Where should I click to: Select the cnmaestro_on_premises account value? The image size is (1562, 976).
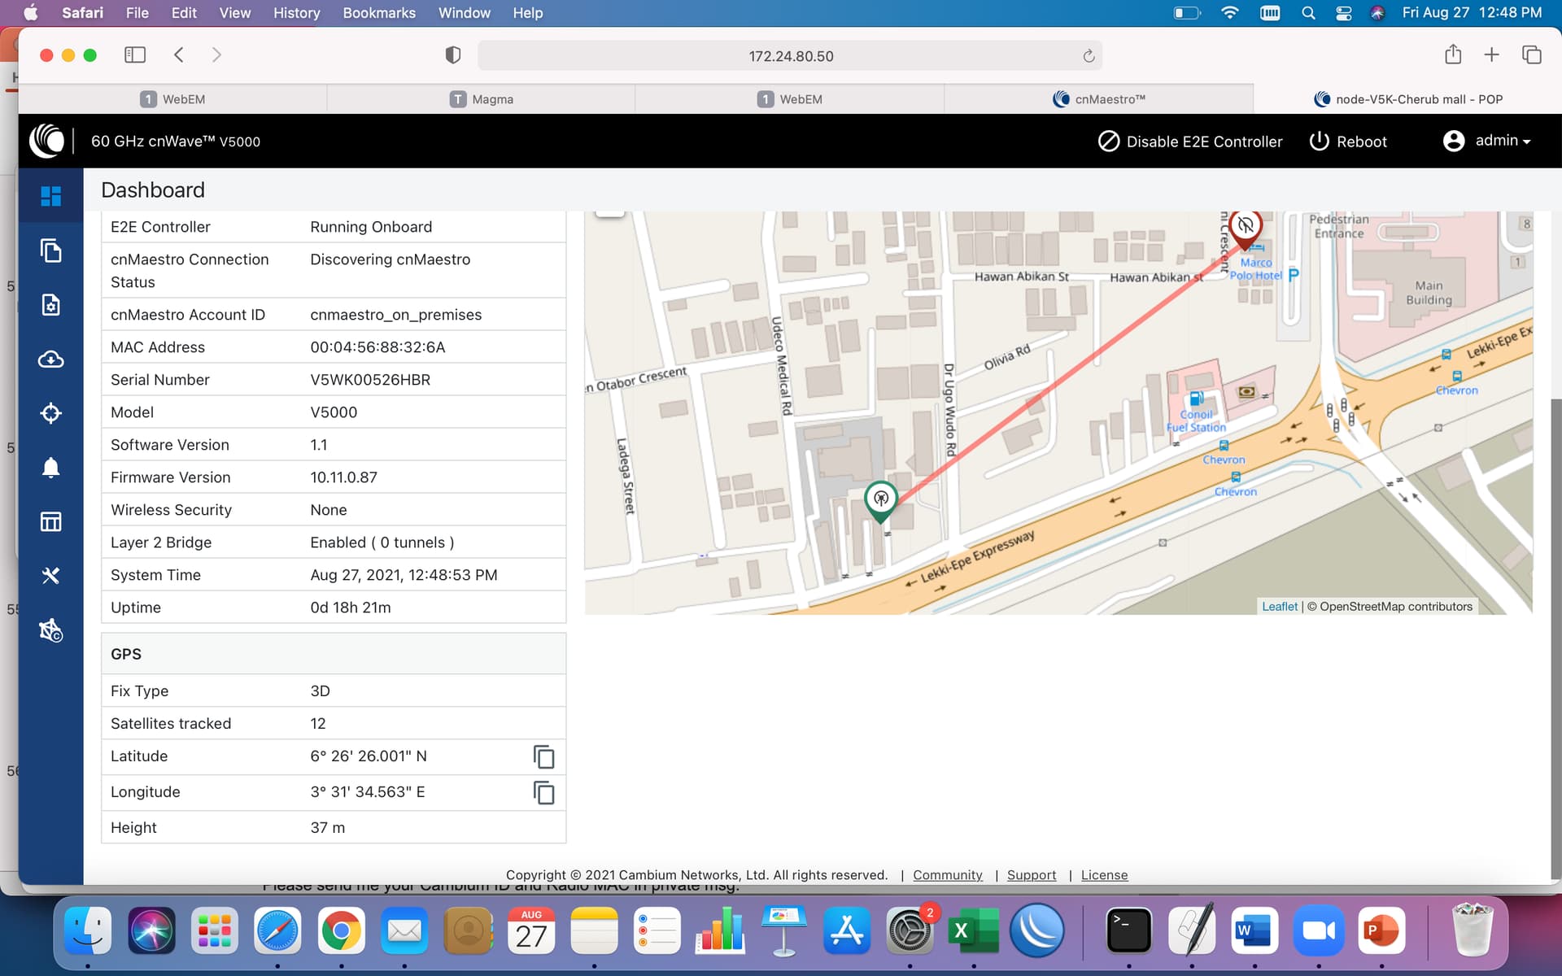point(395,315)
